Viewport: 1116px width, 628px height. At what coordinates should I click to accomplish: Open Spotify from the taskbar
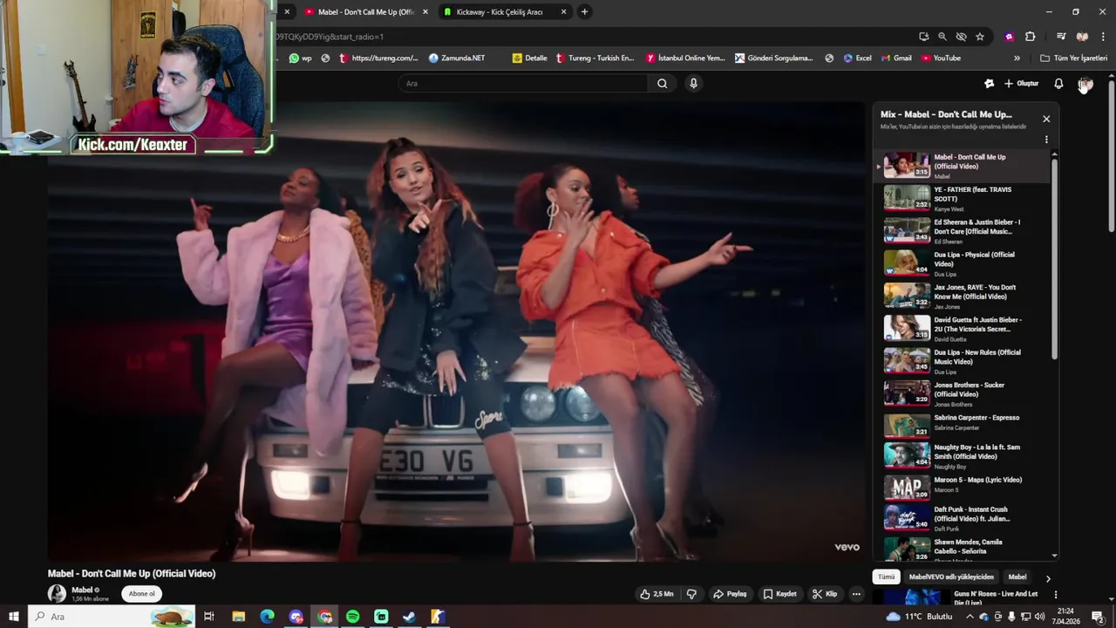click(x=352, y=617)
